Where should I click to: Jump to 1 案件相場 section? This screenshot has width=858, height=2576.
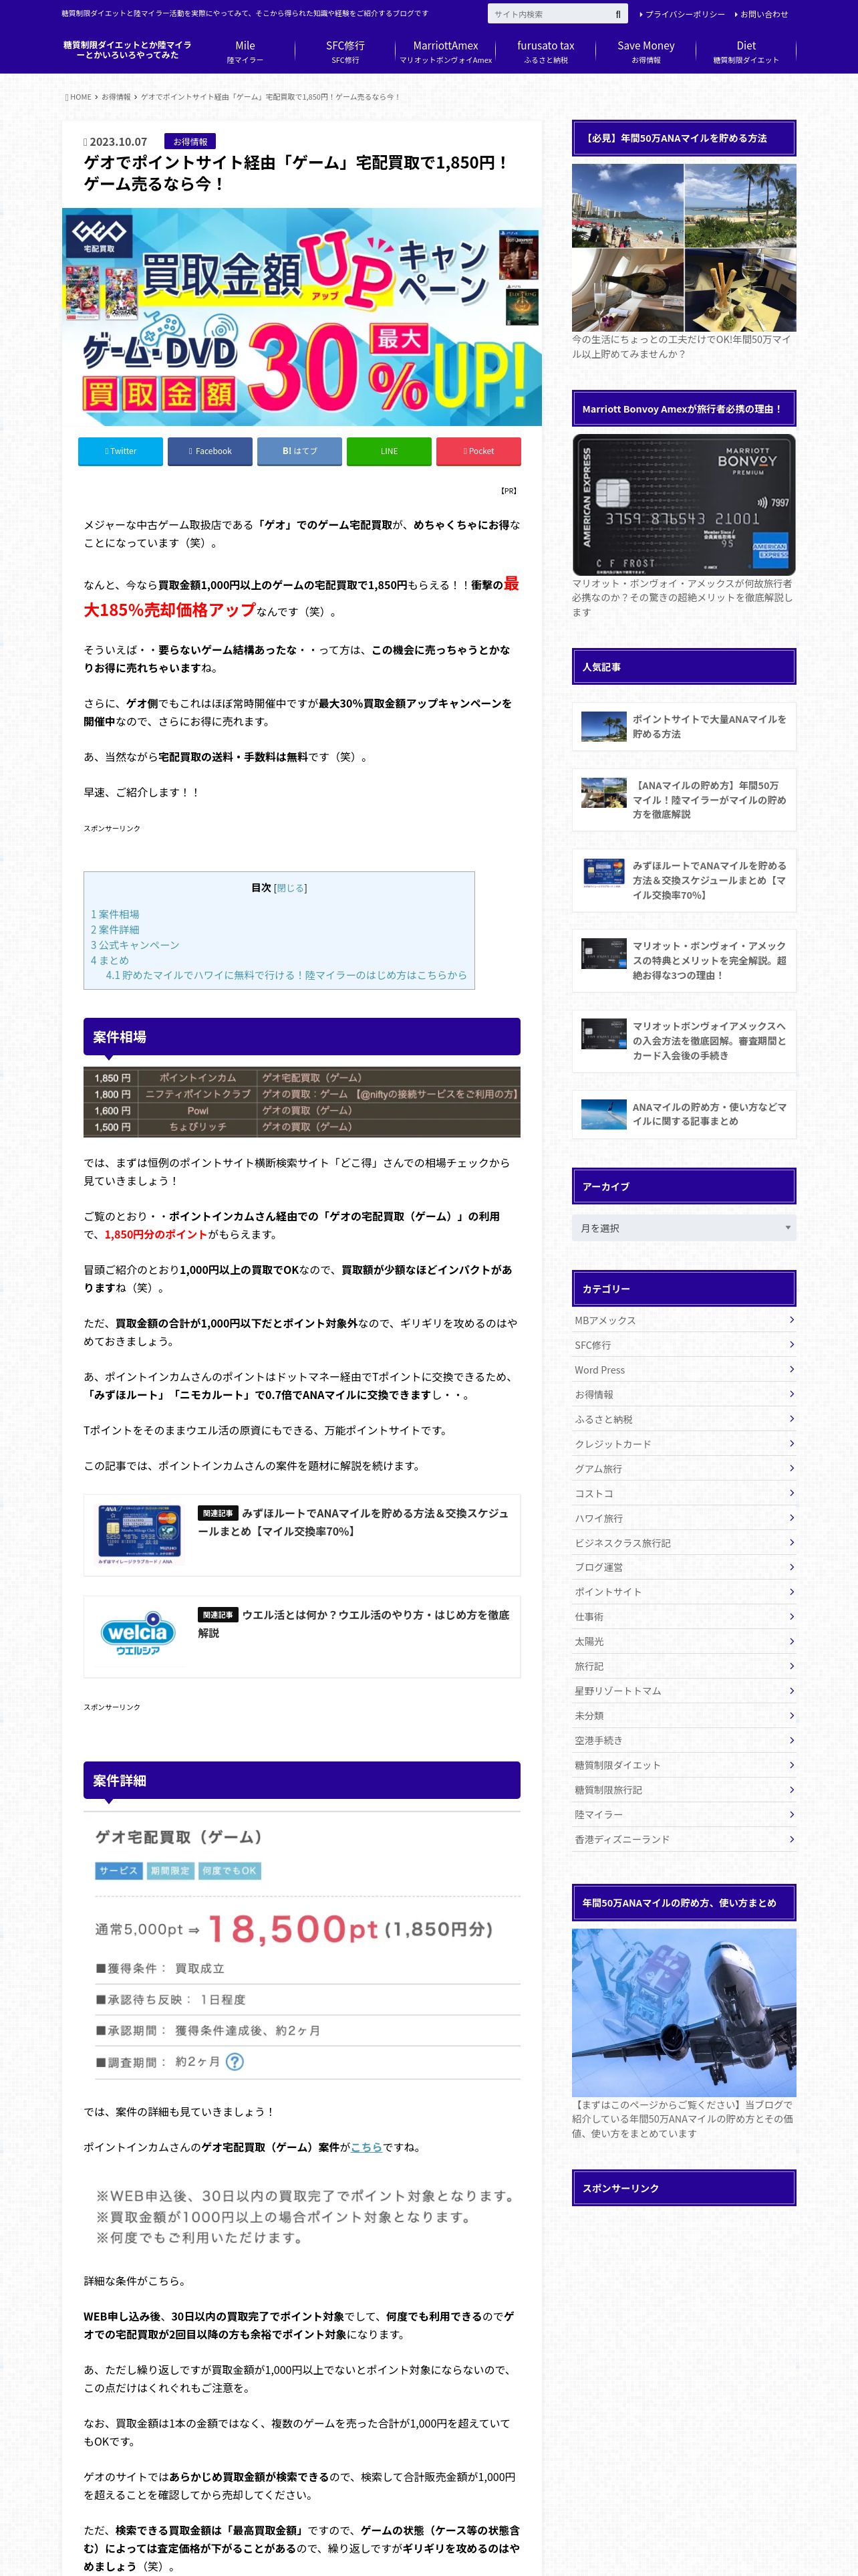(115, 914)
